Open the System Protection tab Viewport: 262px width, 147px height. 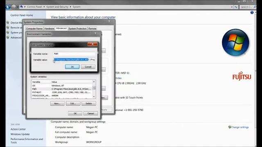[77, 29]
